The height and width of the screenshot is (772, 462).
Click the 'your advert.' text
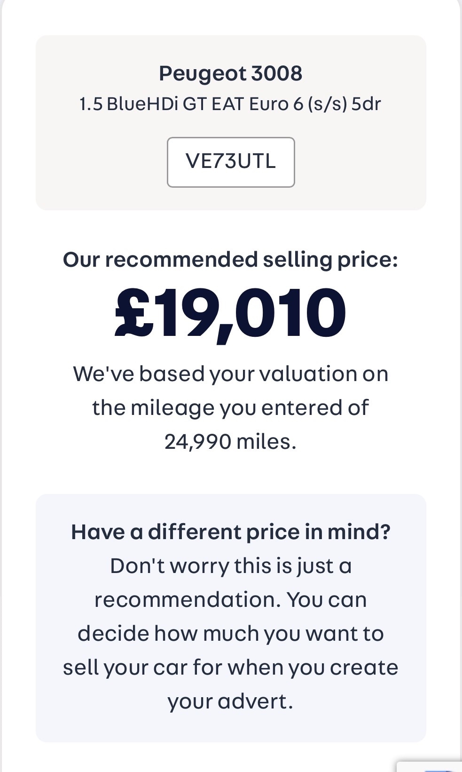(x=230, y=701)
